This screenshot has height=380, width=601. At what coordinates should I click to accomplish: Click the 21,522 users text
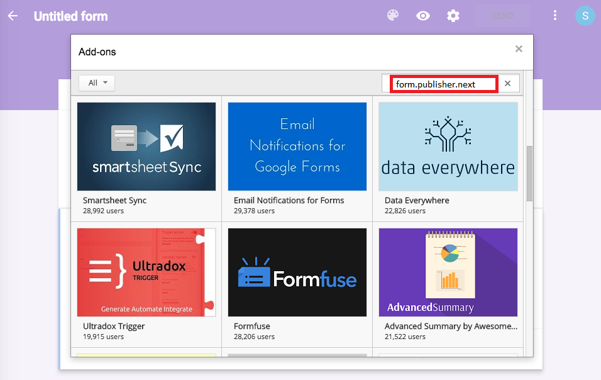pos(405,337)
